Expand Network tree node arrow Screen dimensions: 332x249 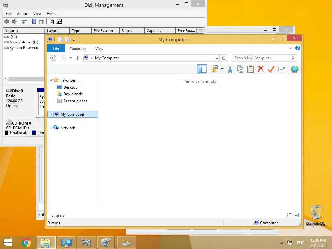[x=51, y=128]
